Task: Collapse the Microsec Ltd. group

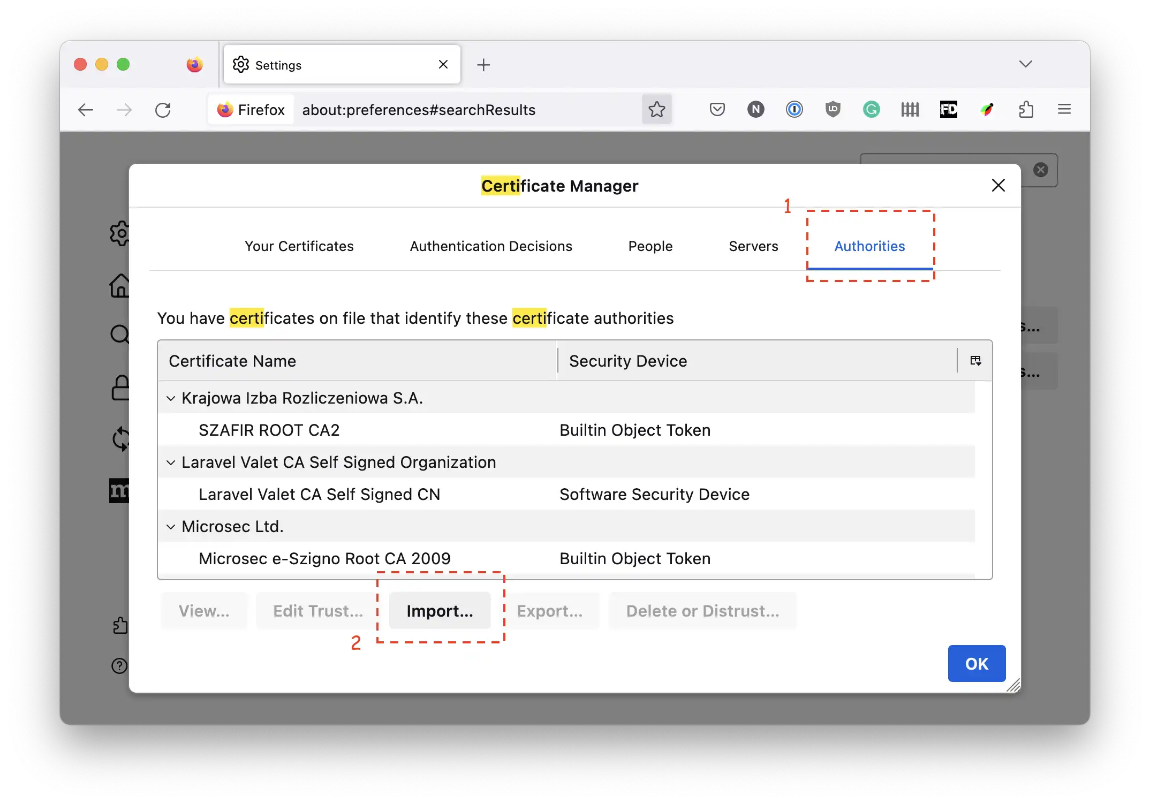Action: coord(171,527)
